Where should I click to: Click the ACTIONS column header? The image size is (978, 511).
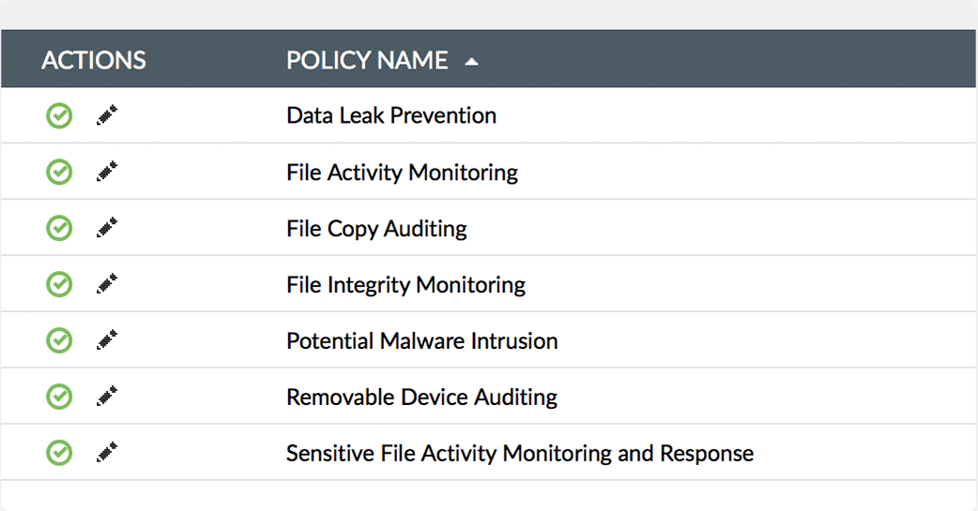[x=94, y=61]
